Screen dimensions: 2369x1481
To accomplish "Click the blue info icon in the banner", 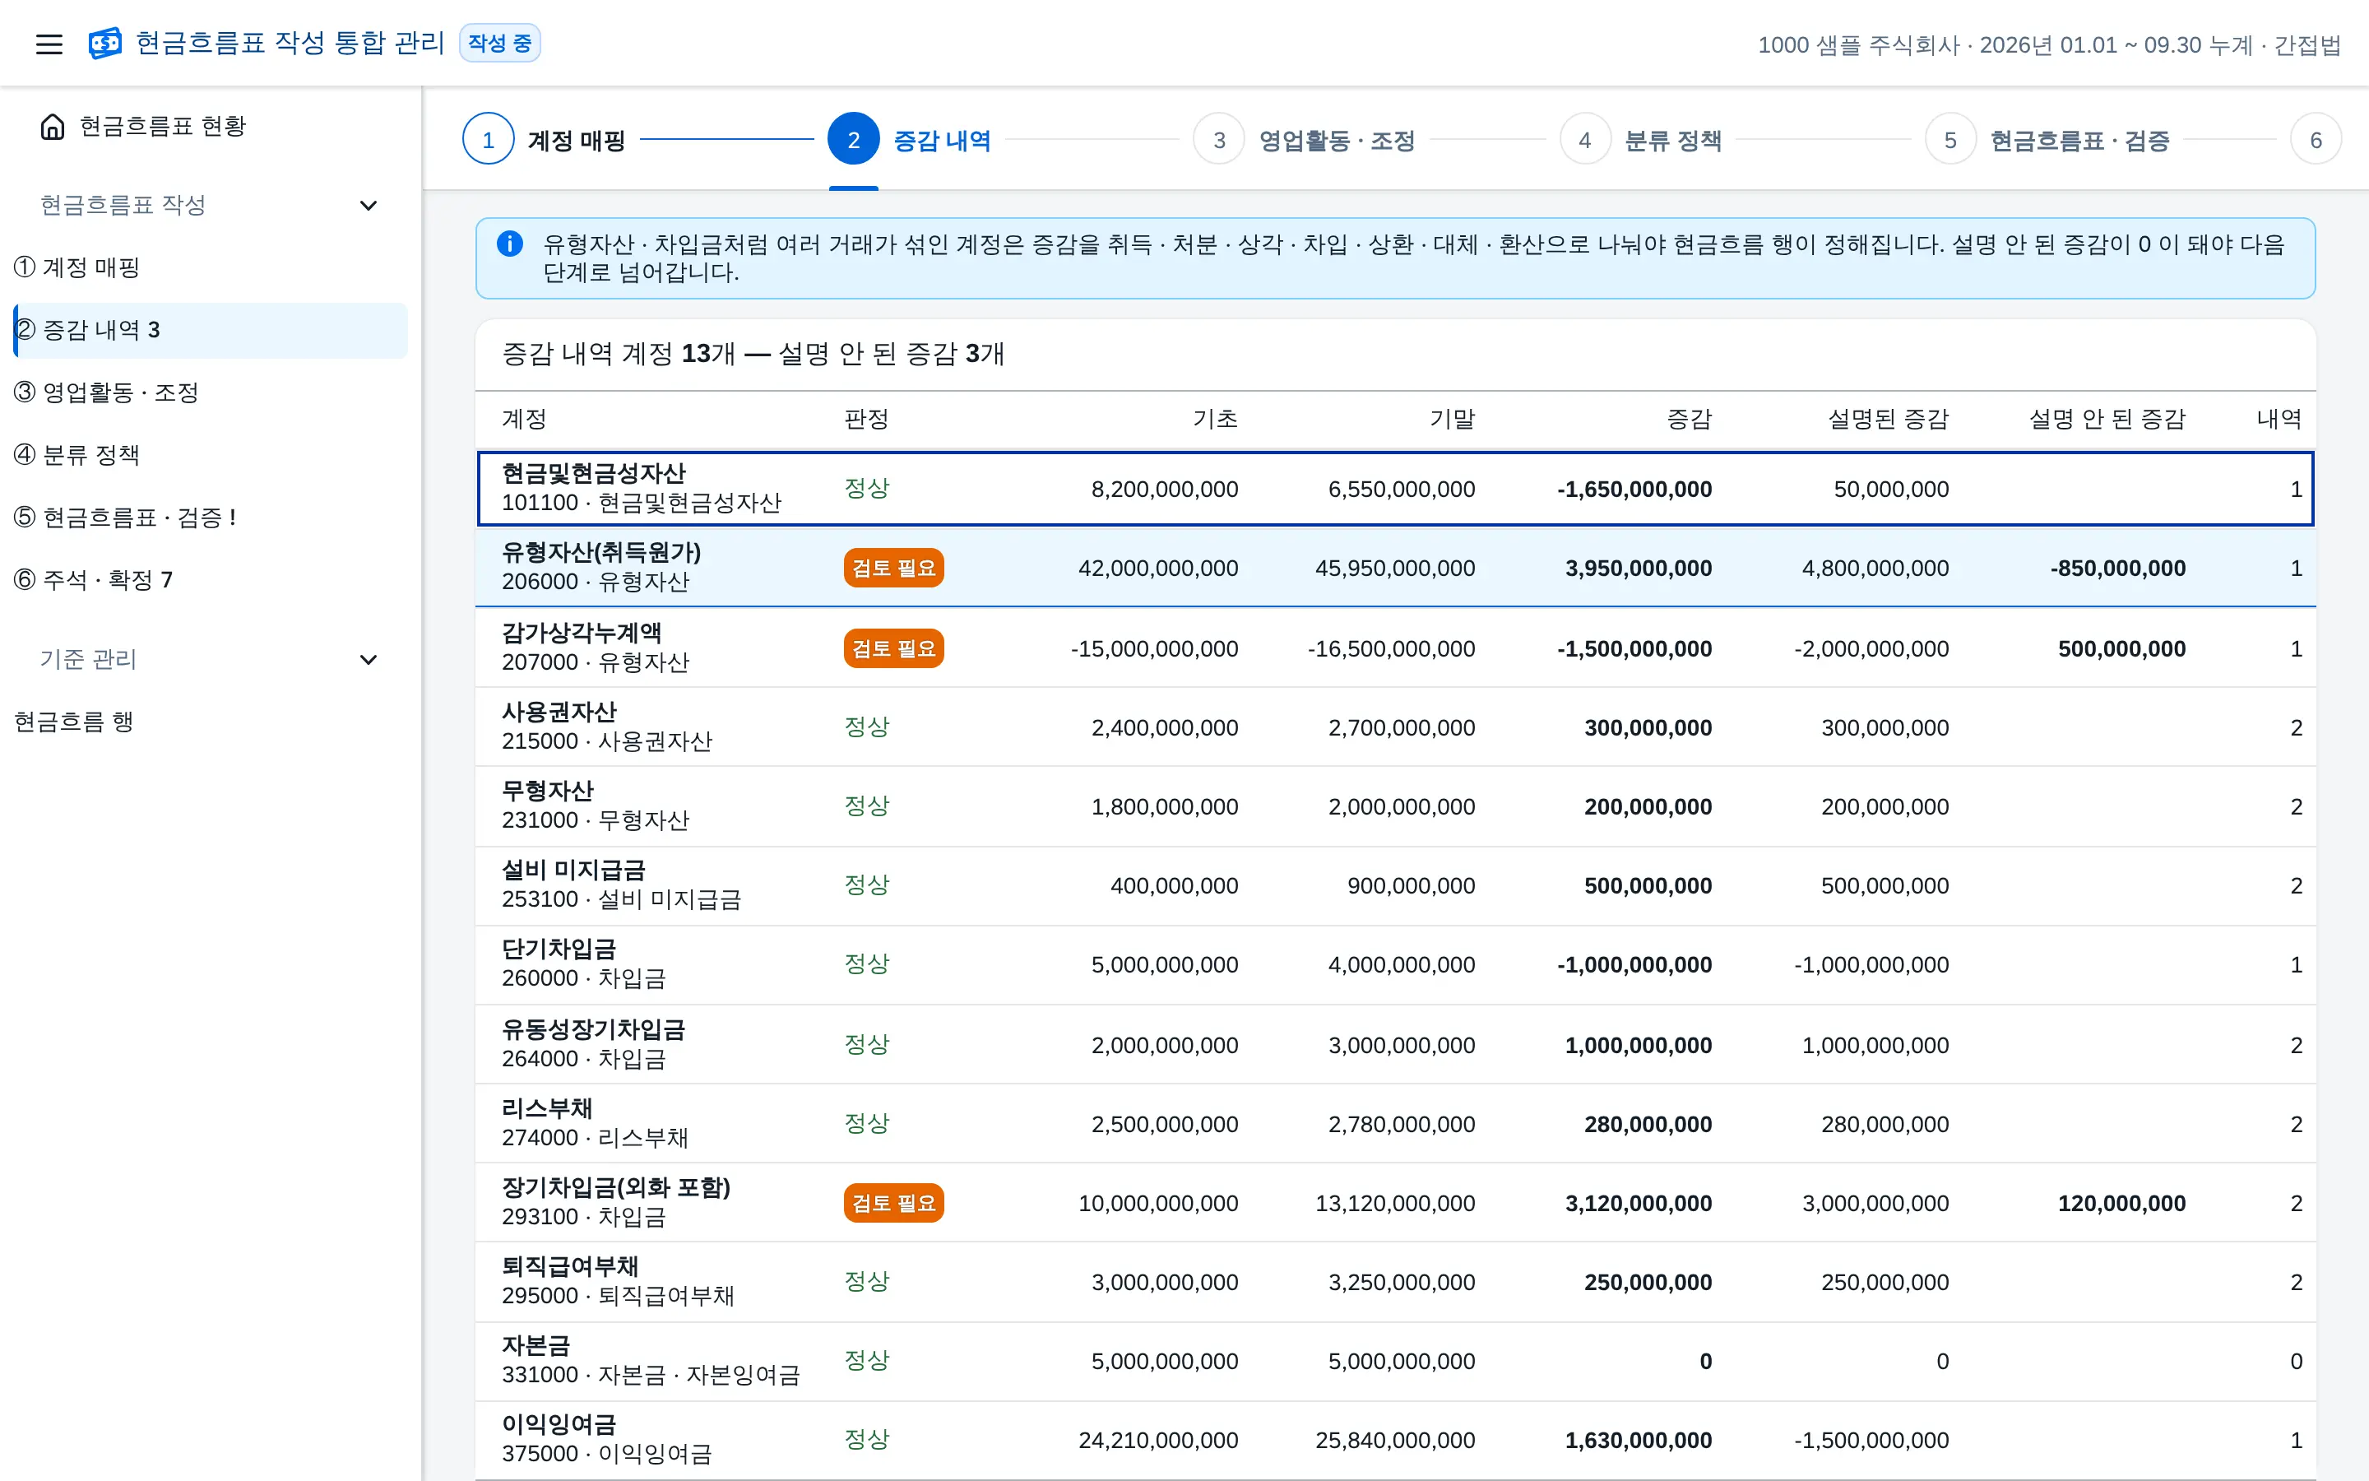I will pos(510,244).
